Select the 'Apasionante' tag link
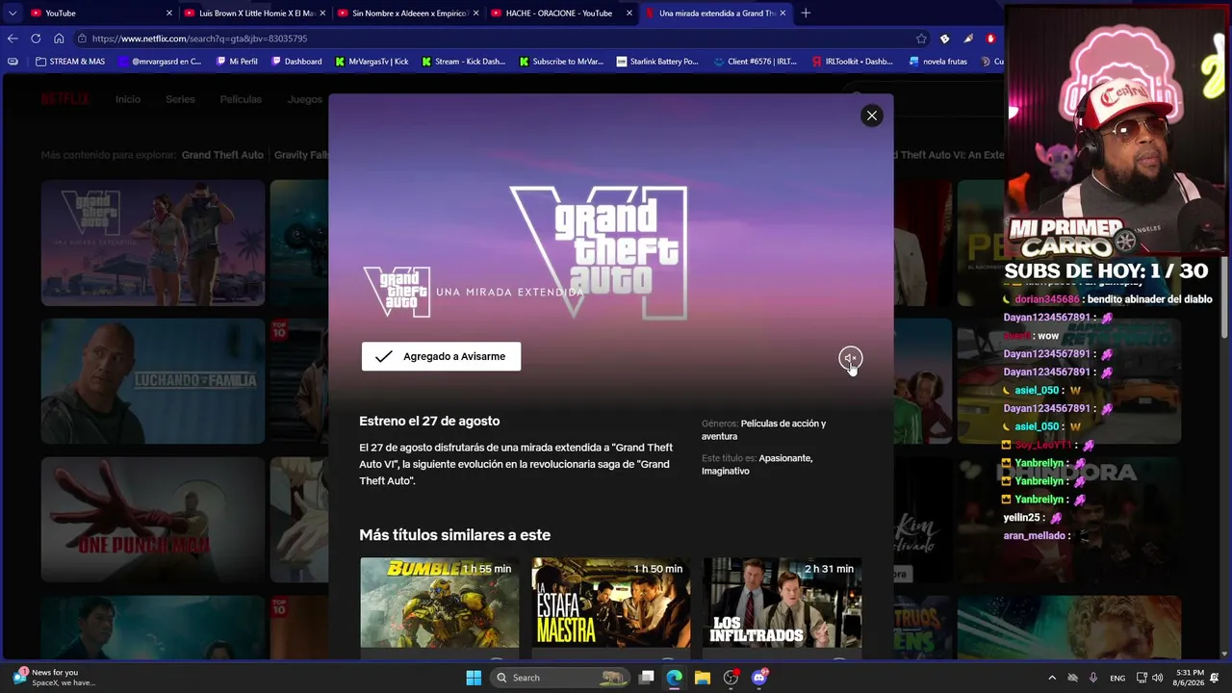1232x693 pixels. coord(785,458)
